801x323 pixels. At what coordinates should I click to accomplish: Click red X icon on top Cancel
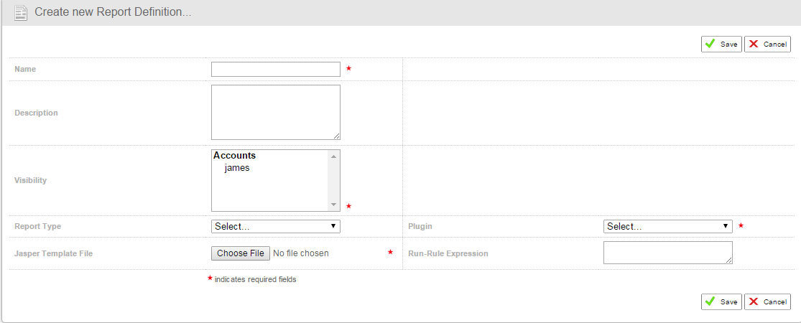pyautogui.click(x=754, y=44)
